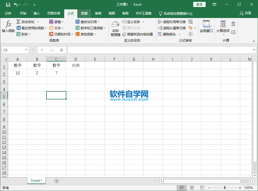Click the zoom level 100% text
The height and width of the screenshot is (191, 258).
pyautogui.click(x=248, y=188)
